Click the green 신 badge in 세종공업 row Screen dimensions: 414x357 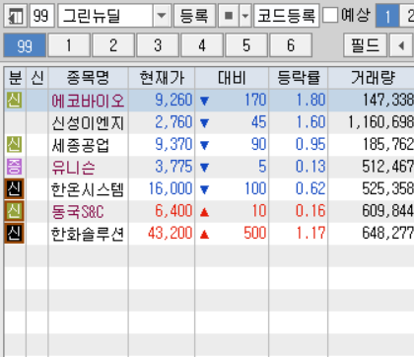point(15,144)
